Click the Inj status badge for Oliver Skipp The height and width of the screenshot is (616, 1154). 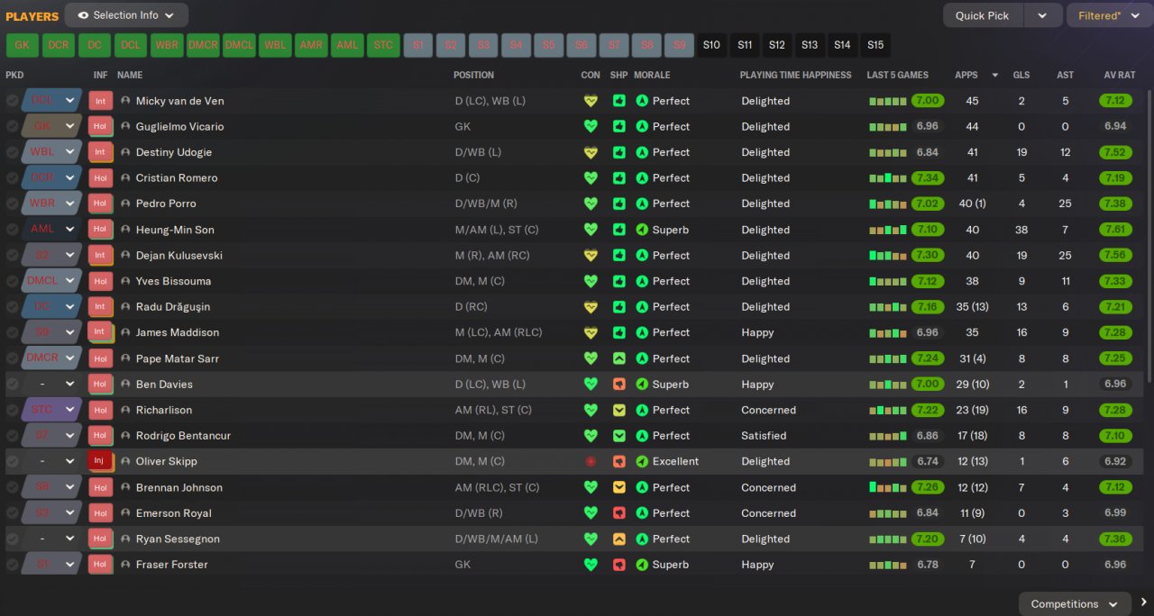[100, 461]
